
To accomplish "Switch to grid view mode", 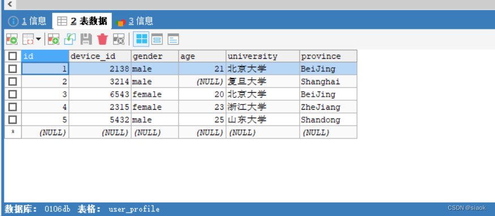I will pyautogui.click(x=141, y=39).
